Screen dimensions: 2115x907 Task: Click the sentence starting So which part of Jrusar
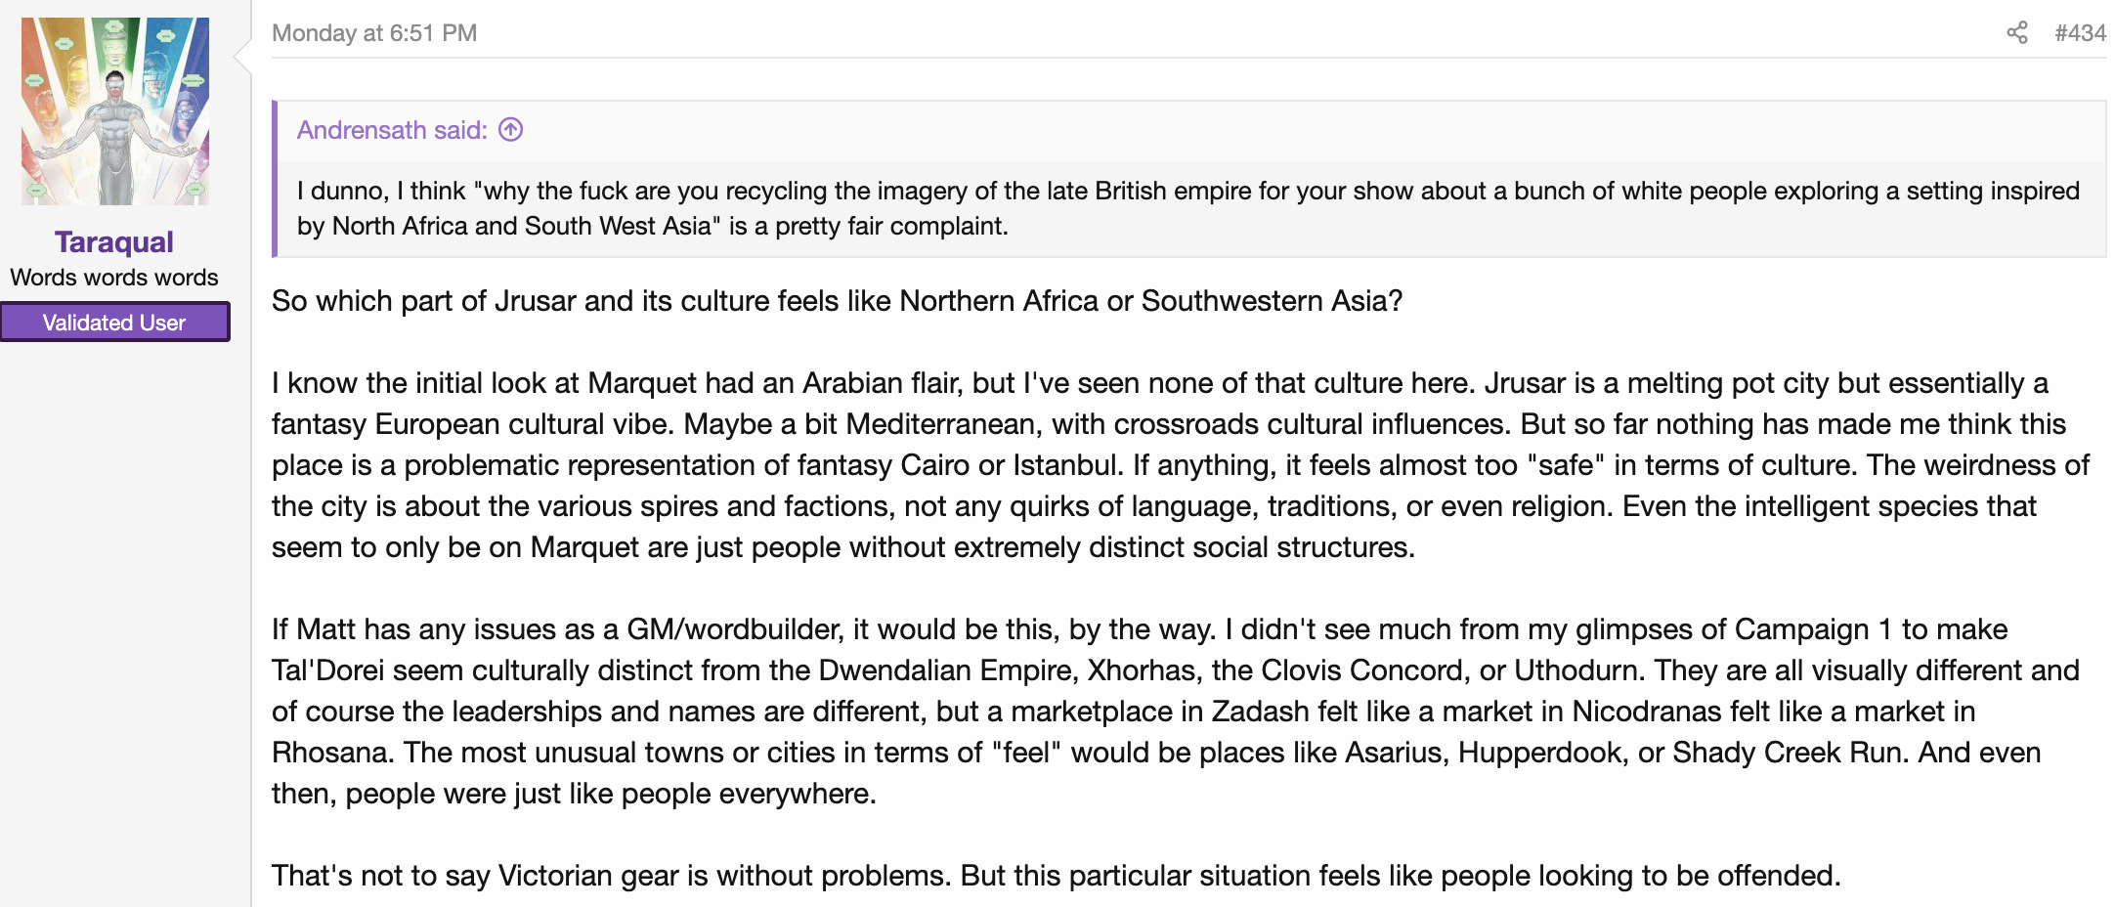tap(837, 301)
